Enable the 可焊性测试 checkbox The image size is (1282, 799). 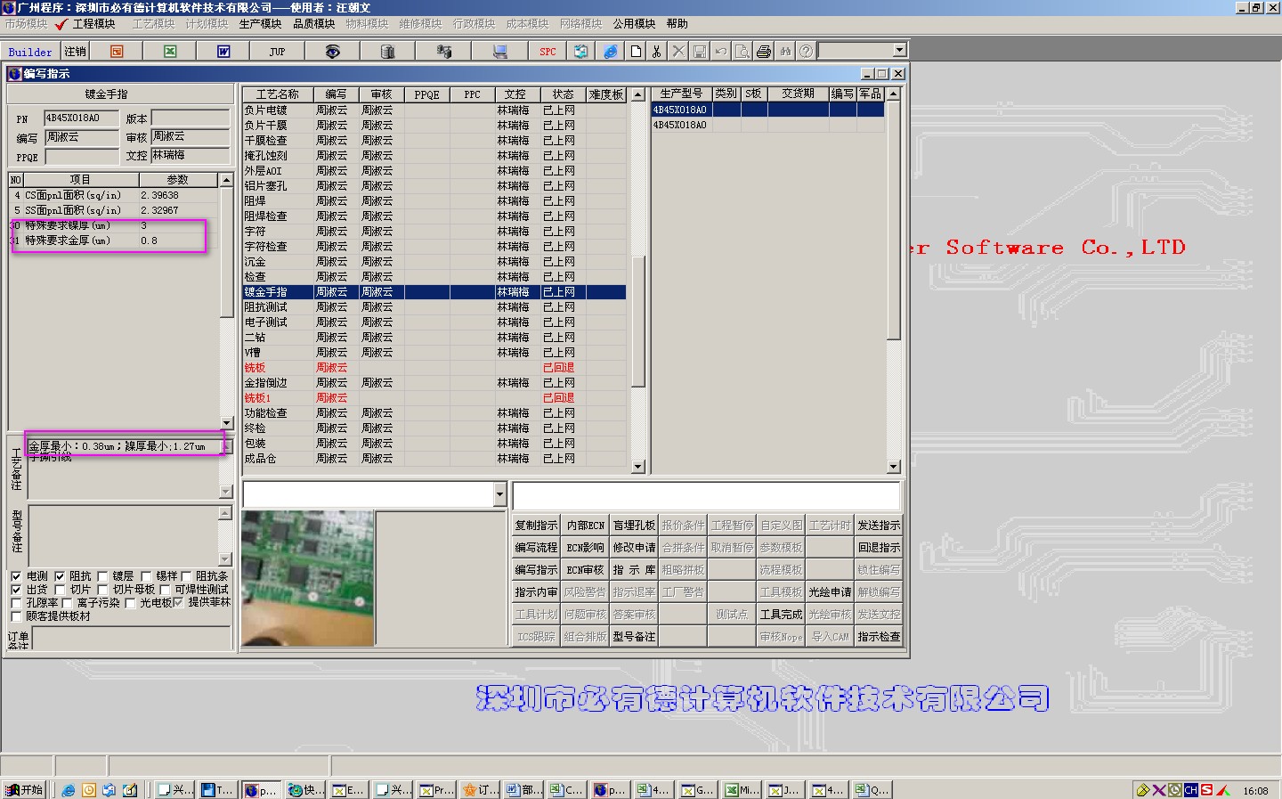(x=165, y=590)
